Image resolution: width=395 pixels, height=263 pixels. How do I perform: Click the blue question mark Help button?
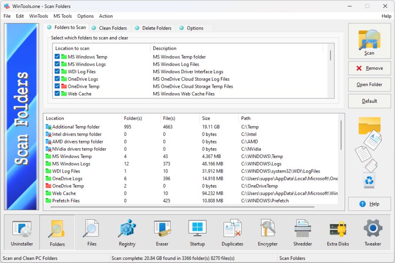click(369, 204)
